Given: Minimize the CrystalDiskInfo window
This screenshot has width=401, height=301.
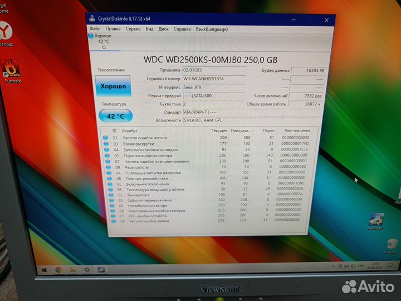Looking at the screenshot, I should click(x=294, y=20).
